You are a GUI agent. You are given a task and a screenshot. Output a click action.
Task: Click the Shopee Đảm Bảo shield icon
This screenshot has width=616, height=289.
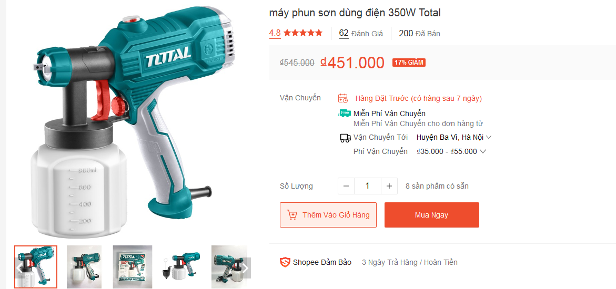click(x=285, y=262)
